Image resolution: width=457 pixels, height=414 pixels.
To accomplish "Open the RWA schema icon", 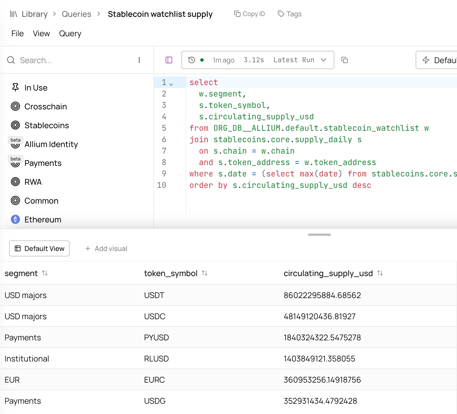I will click(x=15, y=182).
